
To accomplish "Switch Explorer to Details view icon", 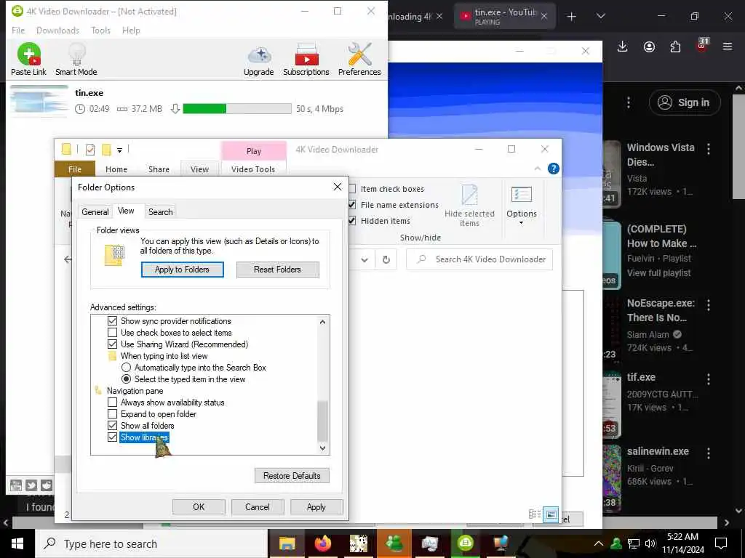I will (x=535, y=514).
